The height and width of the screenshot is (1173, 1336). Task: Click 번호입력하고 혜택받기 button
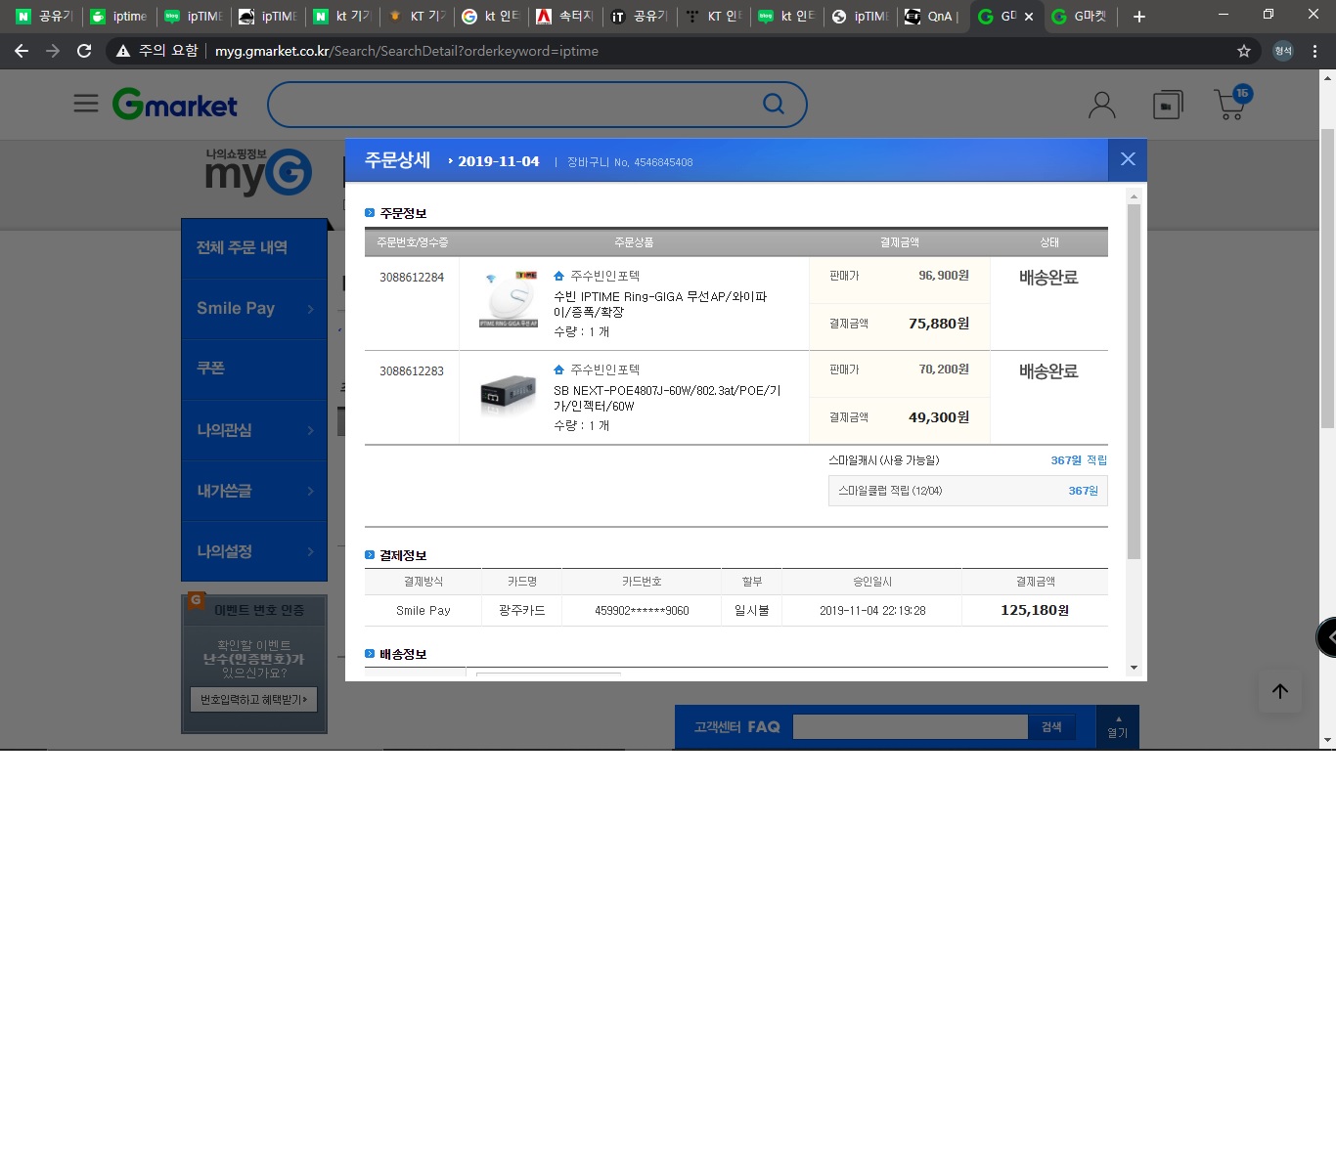(x=253, y=699)
